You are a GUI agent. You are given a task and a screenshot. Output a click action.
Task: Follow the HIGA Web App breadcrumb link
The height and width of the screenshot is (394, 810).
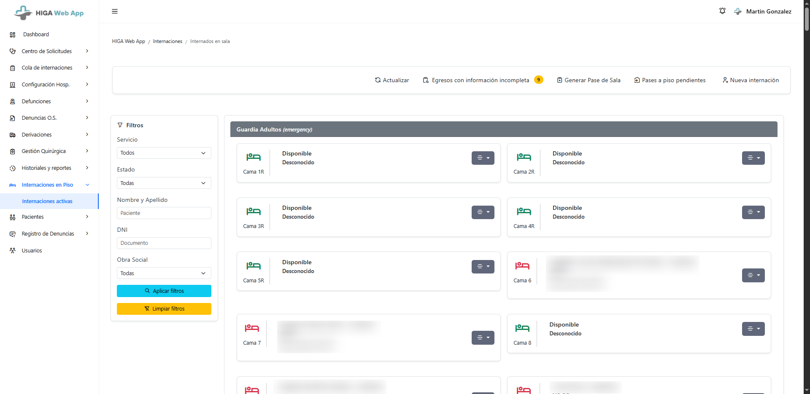pyautogui.click(x=128, y=41)
